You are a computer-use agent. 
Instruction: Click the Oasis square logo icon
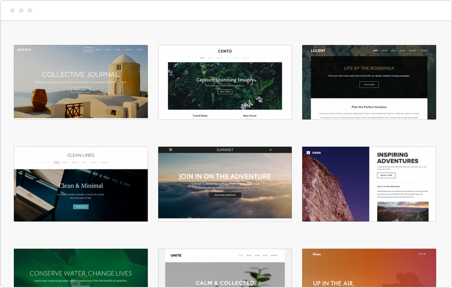click(308, 153)
